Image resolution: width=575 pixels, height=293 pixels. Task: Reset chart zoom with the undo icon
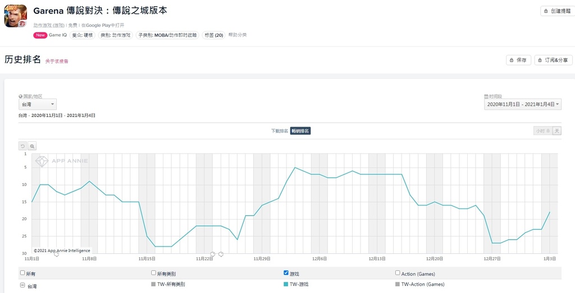pos(22,146)
